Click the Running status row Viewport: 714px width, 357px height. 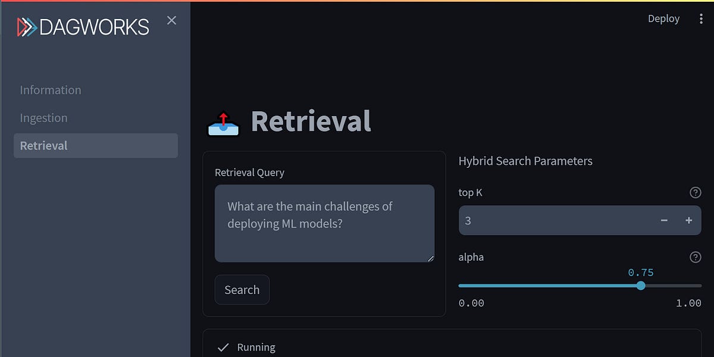pyautogui.click(x=256, y=346)
